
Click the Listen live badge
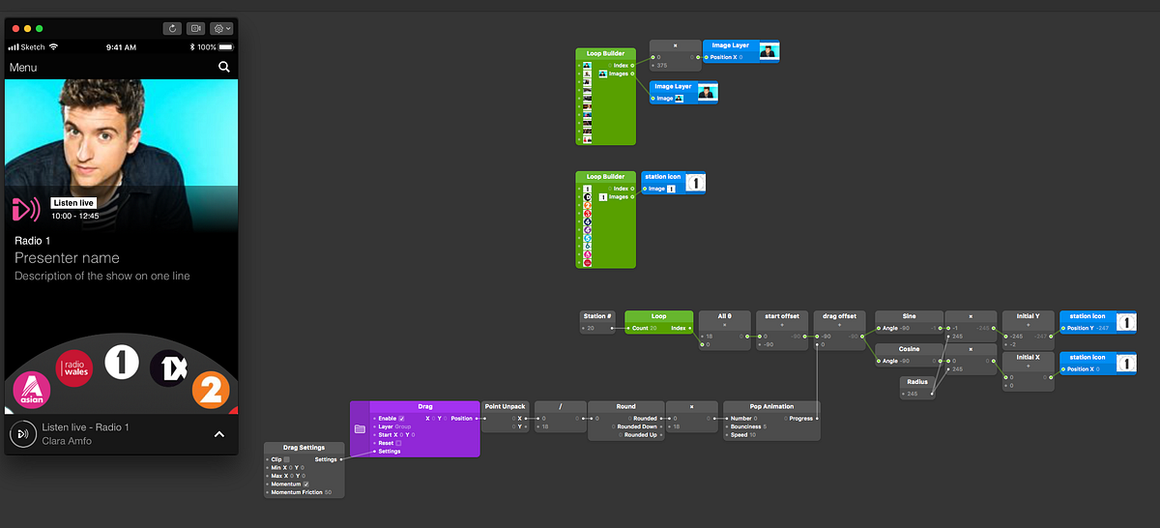(72, 202)
